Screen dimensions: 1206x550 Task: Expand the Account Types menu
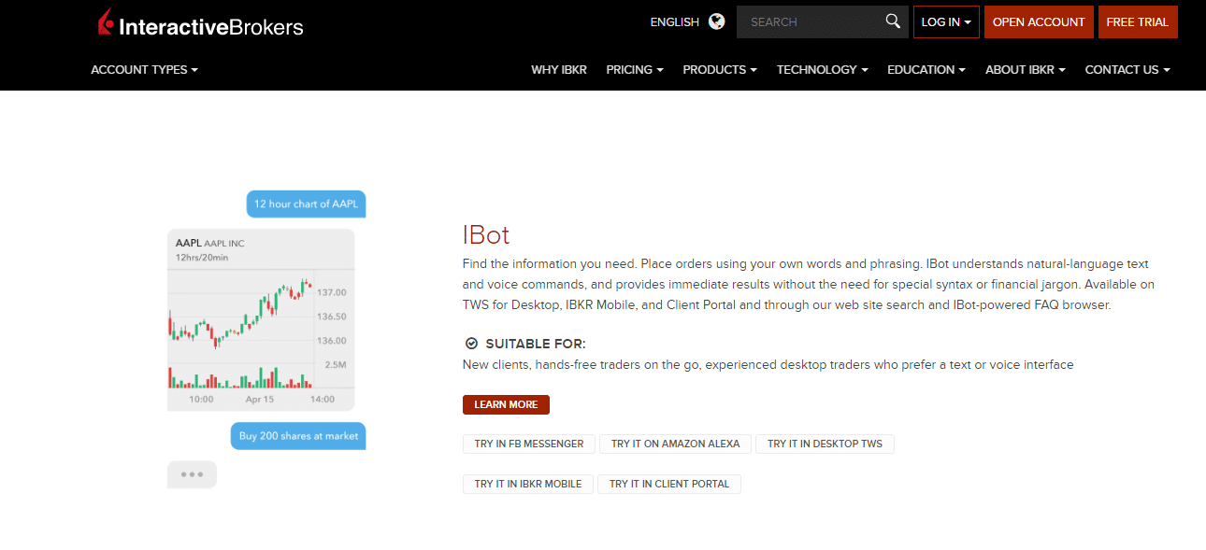click(x=144, y=70)
